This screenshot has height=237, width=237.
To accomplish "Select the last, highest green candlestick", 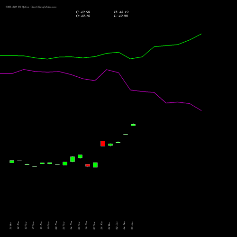I will pos(133,125).
